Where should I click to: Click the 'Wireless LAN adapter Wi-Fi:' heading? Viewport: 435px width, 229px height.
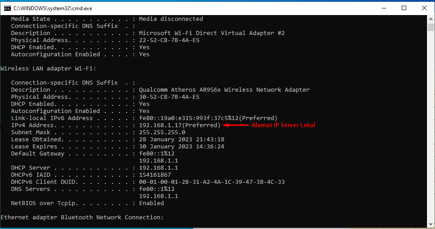[48, 68]
